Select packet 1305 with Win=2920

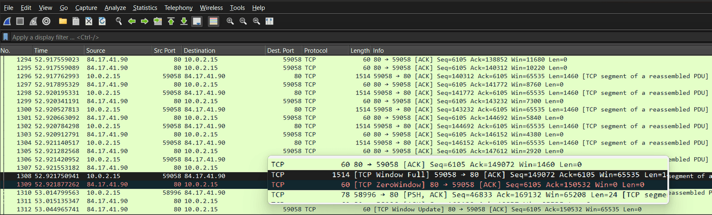(356, 151)
